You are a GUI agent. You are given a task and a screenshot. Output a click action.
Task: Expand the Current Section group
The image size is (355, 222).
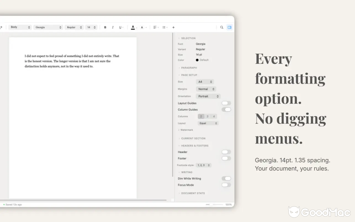coord(192,138)
